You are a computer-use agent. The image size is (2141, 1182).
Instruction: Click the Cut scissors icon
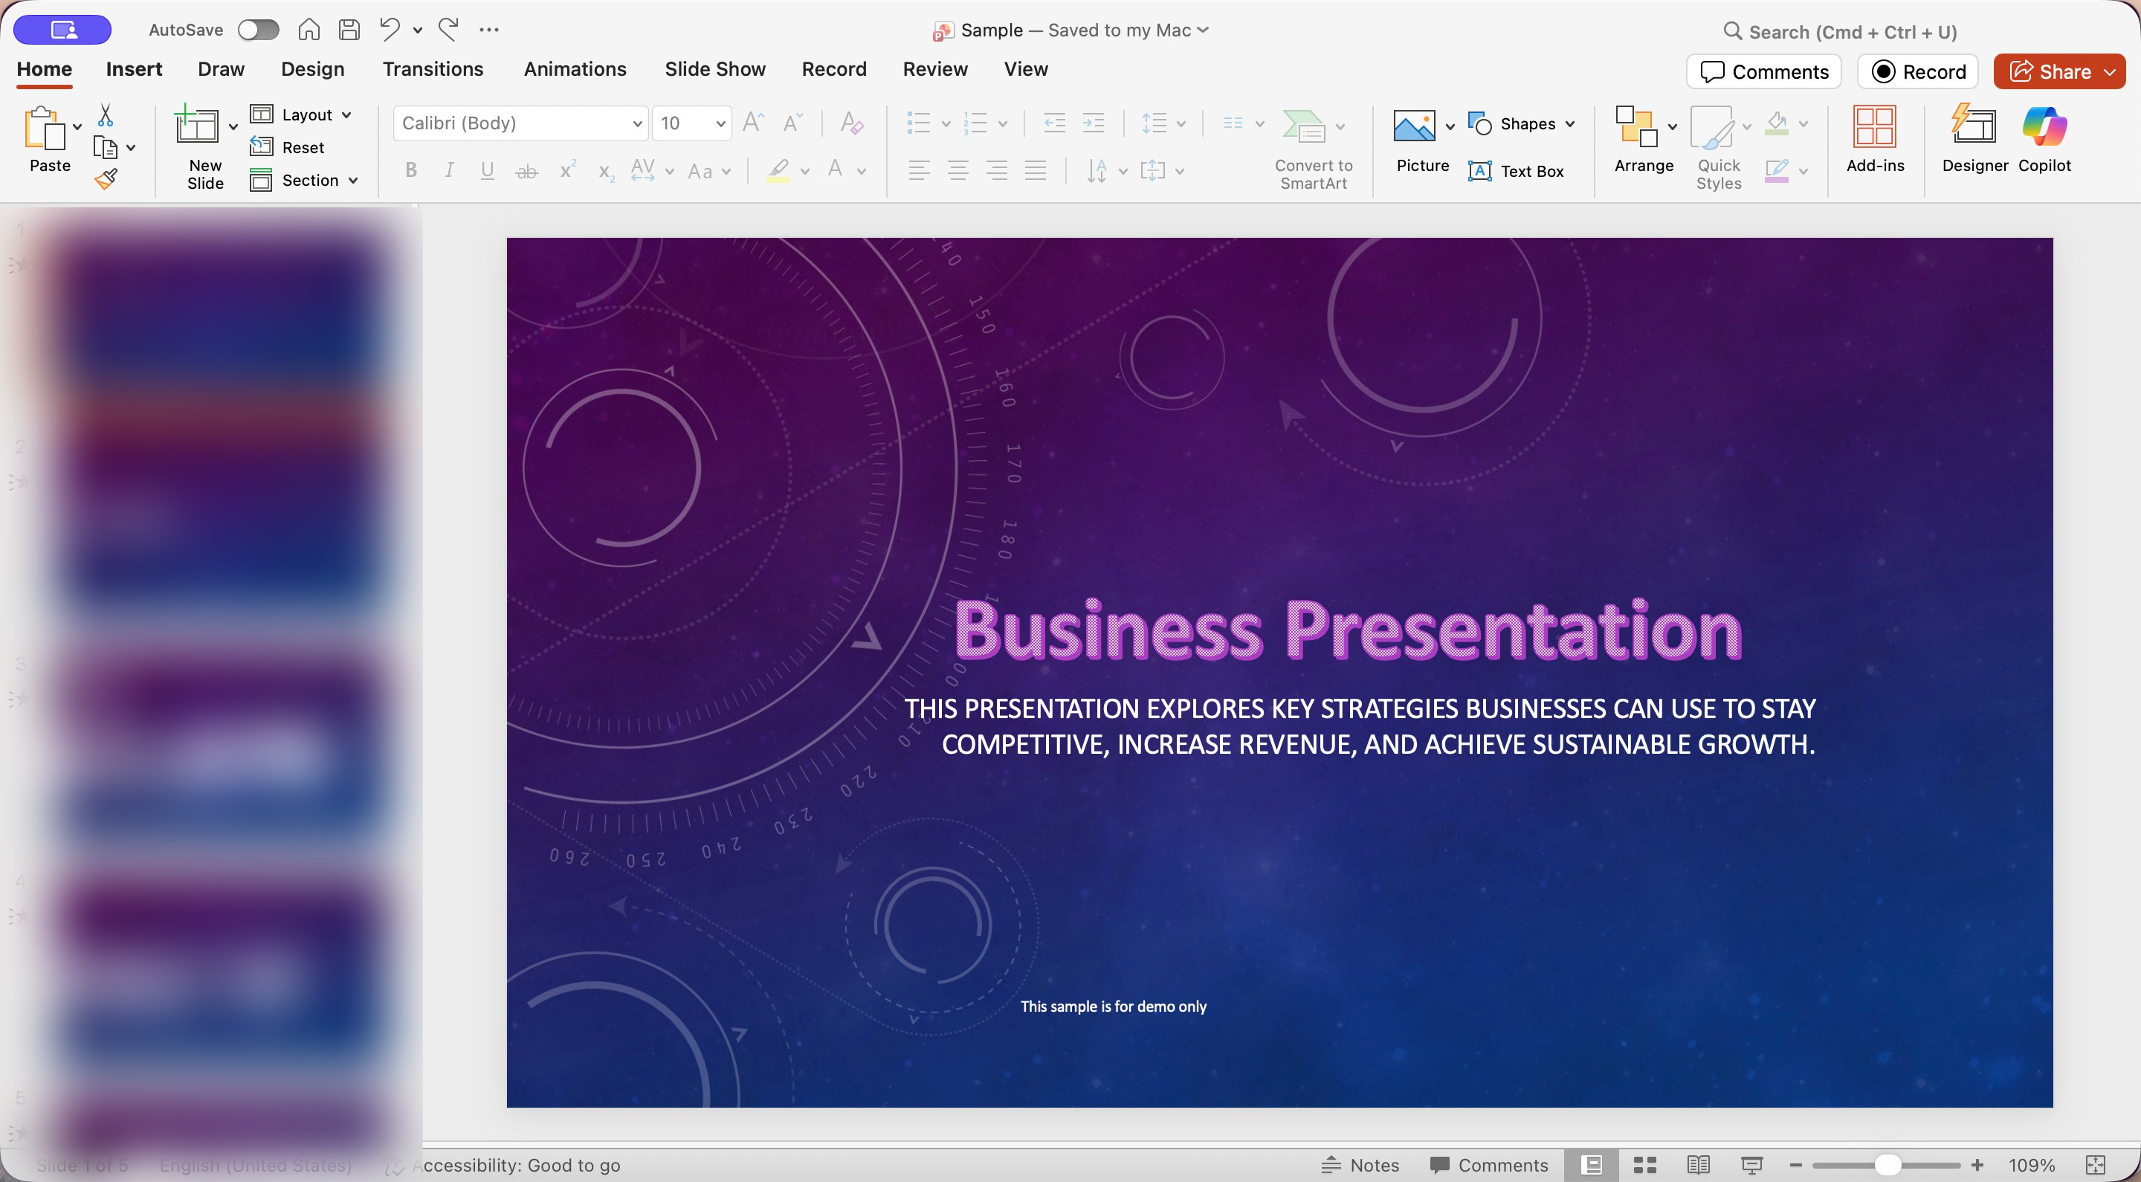click(x=106, y=114)
